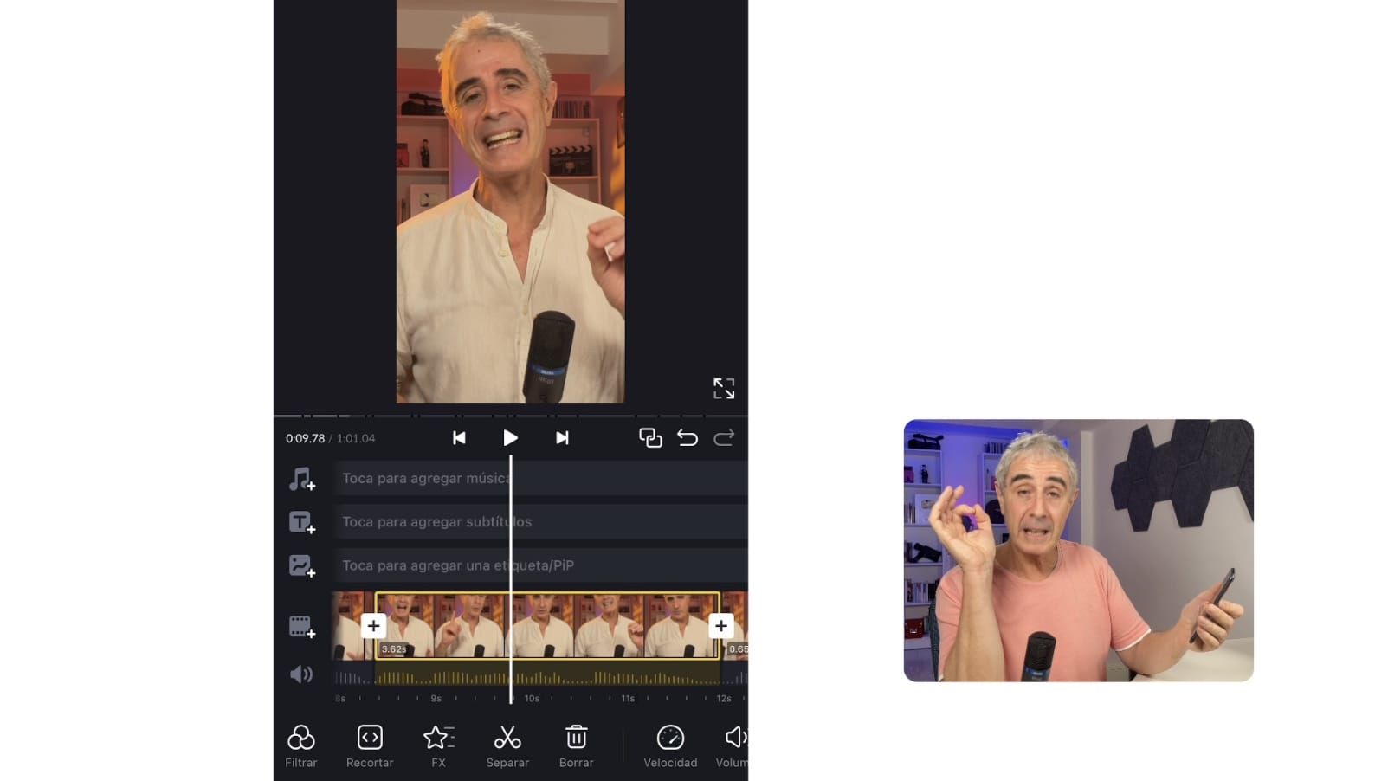Select the Recortar trim tool
Screen dimensions: 1388x781
click(370, 745)
